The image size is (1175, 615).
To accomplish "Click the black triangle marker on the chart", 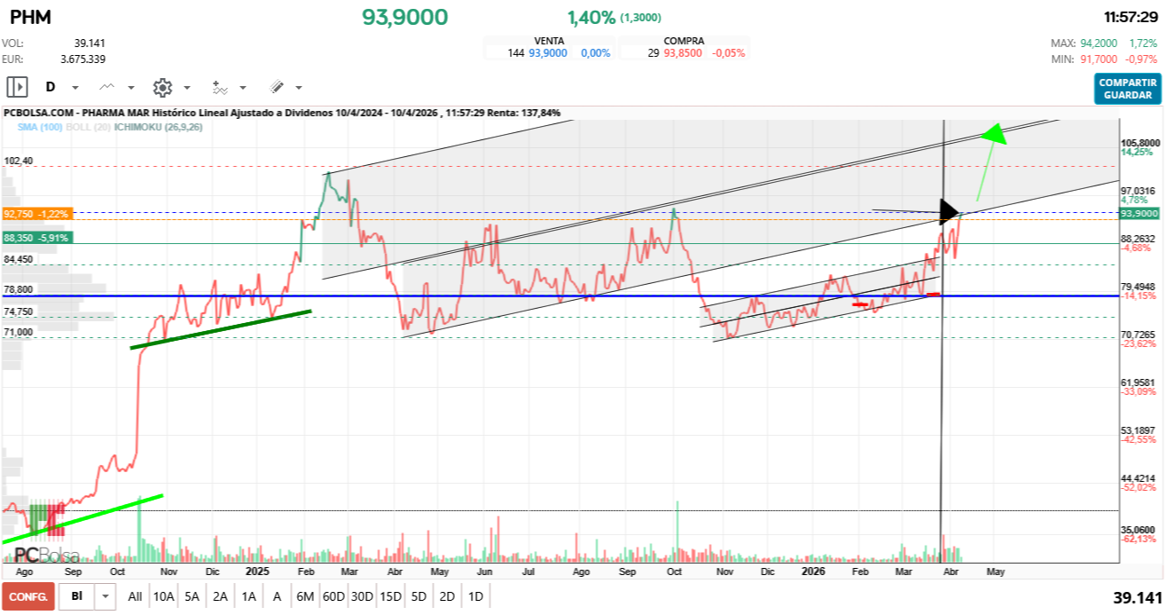I will [x=949, y=211].
